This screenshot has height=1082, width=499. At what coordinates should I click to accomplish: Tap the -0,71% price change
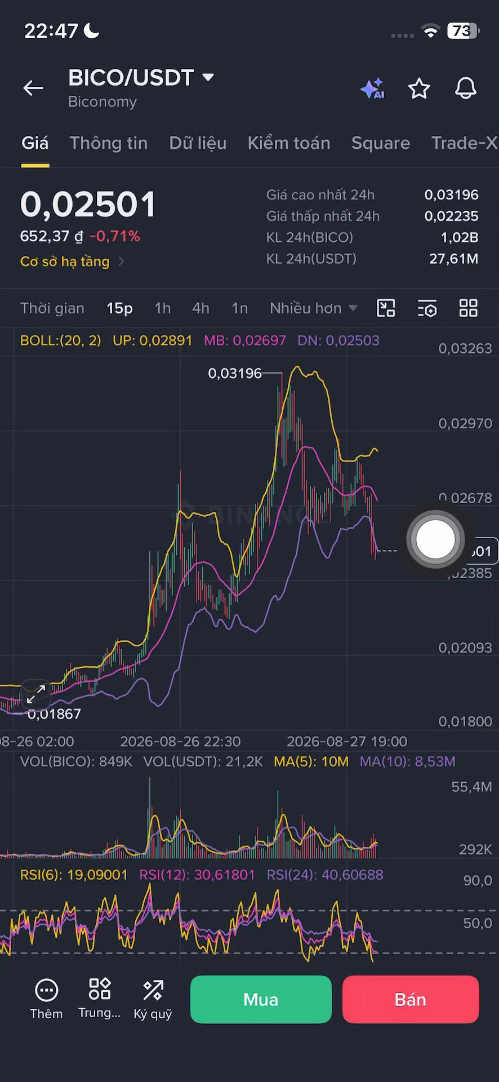pyautogui.click(x=115, y=236)
